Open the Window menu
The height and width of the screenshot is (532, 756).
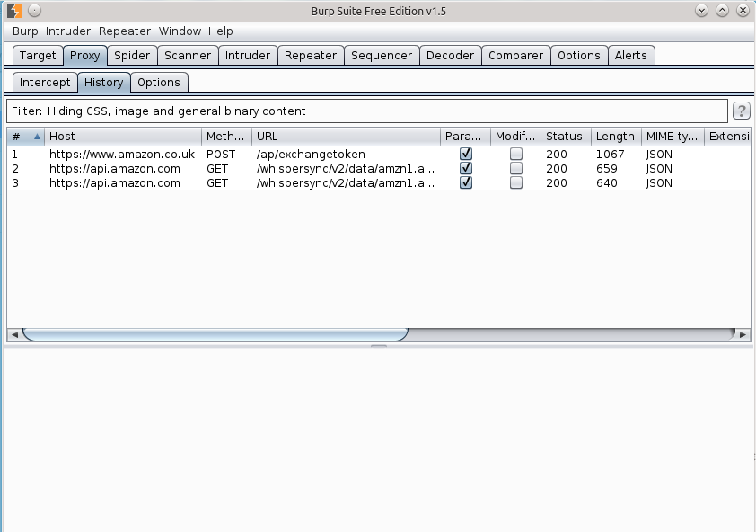click(180, 31)
